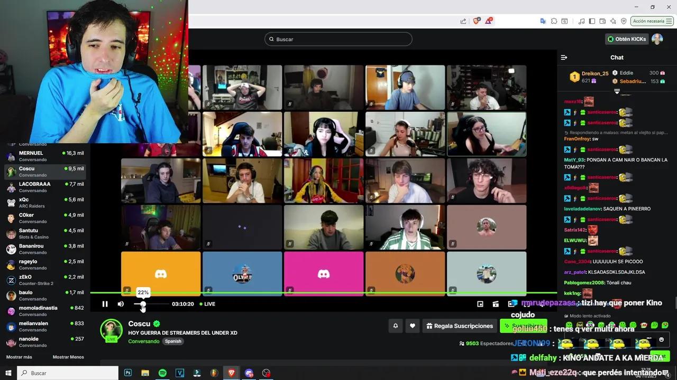Viewport: 677px width, 380px height.
Task: Click the Regala Suscripciones button
Action: (459, 326)
